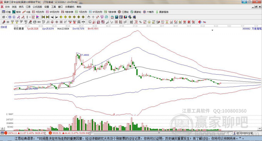The image size is (262, 141).
Task: Open the 窗口 menu
Action: click(60, 7)
